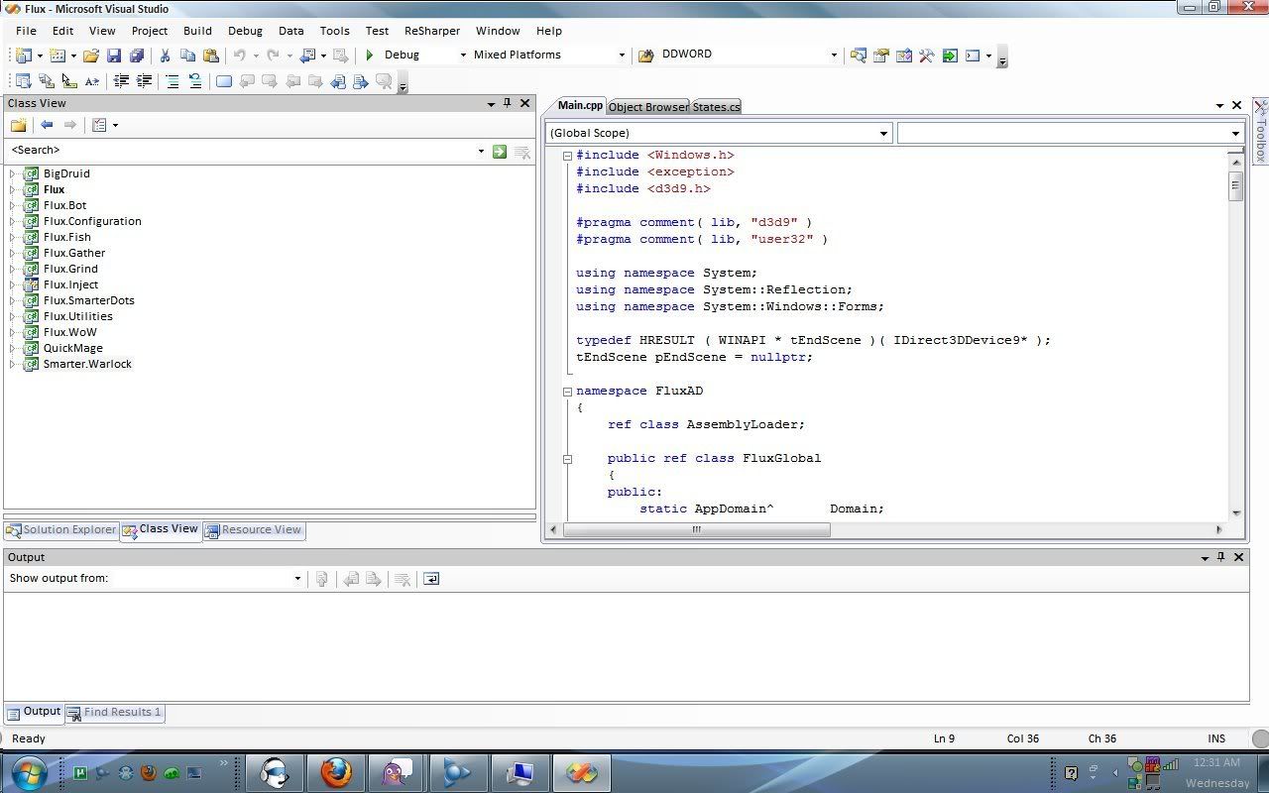Switch to the States.cs tab

click(716, 107)
